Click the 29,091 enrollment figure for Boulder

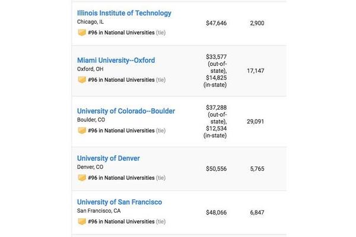tap(255, 121)
